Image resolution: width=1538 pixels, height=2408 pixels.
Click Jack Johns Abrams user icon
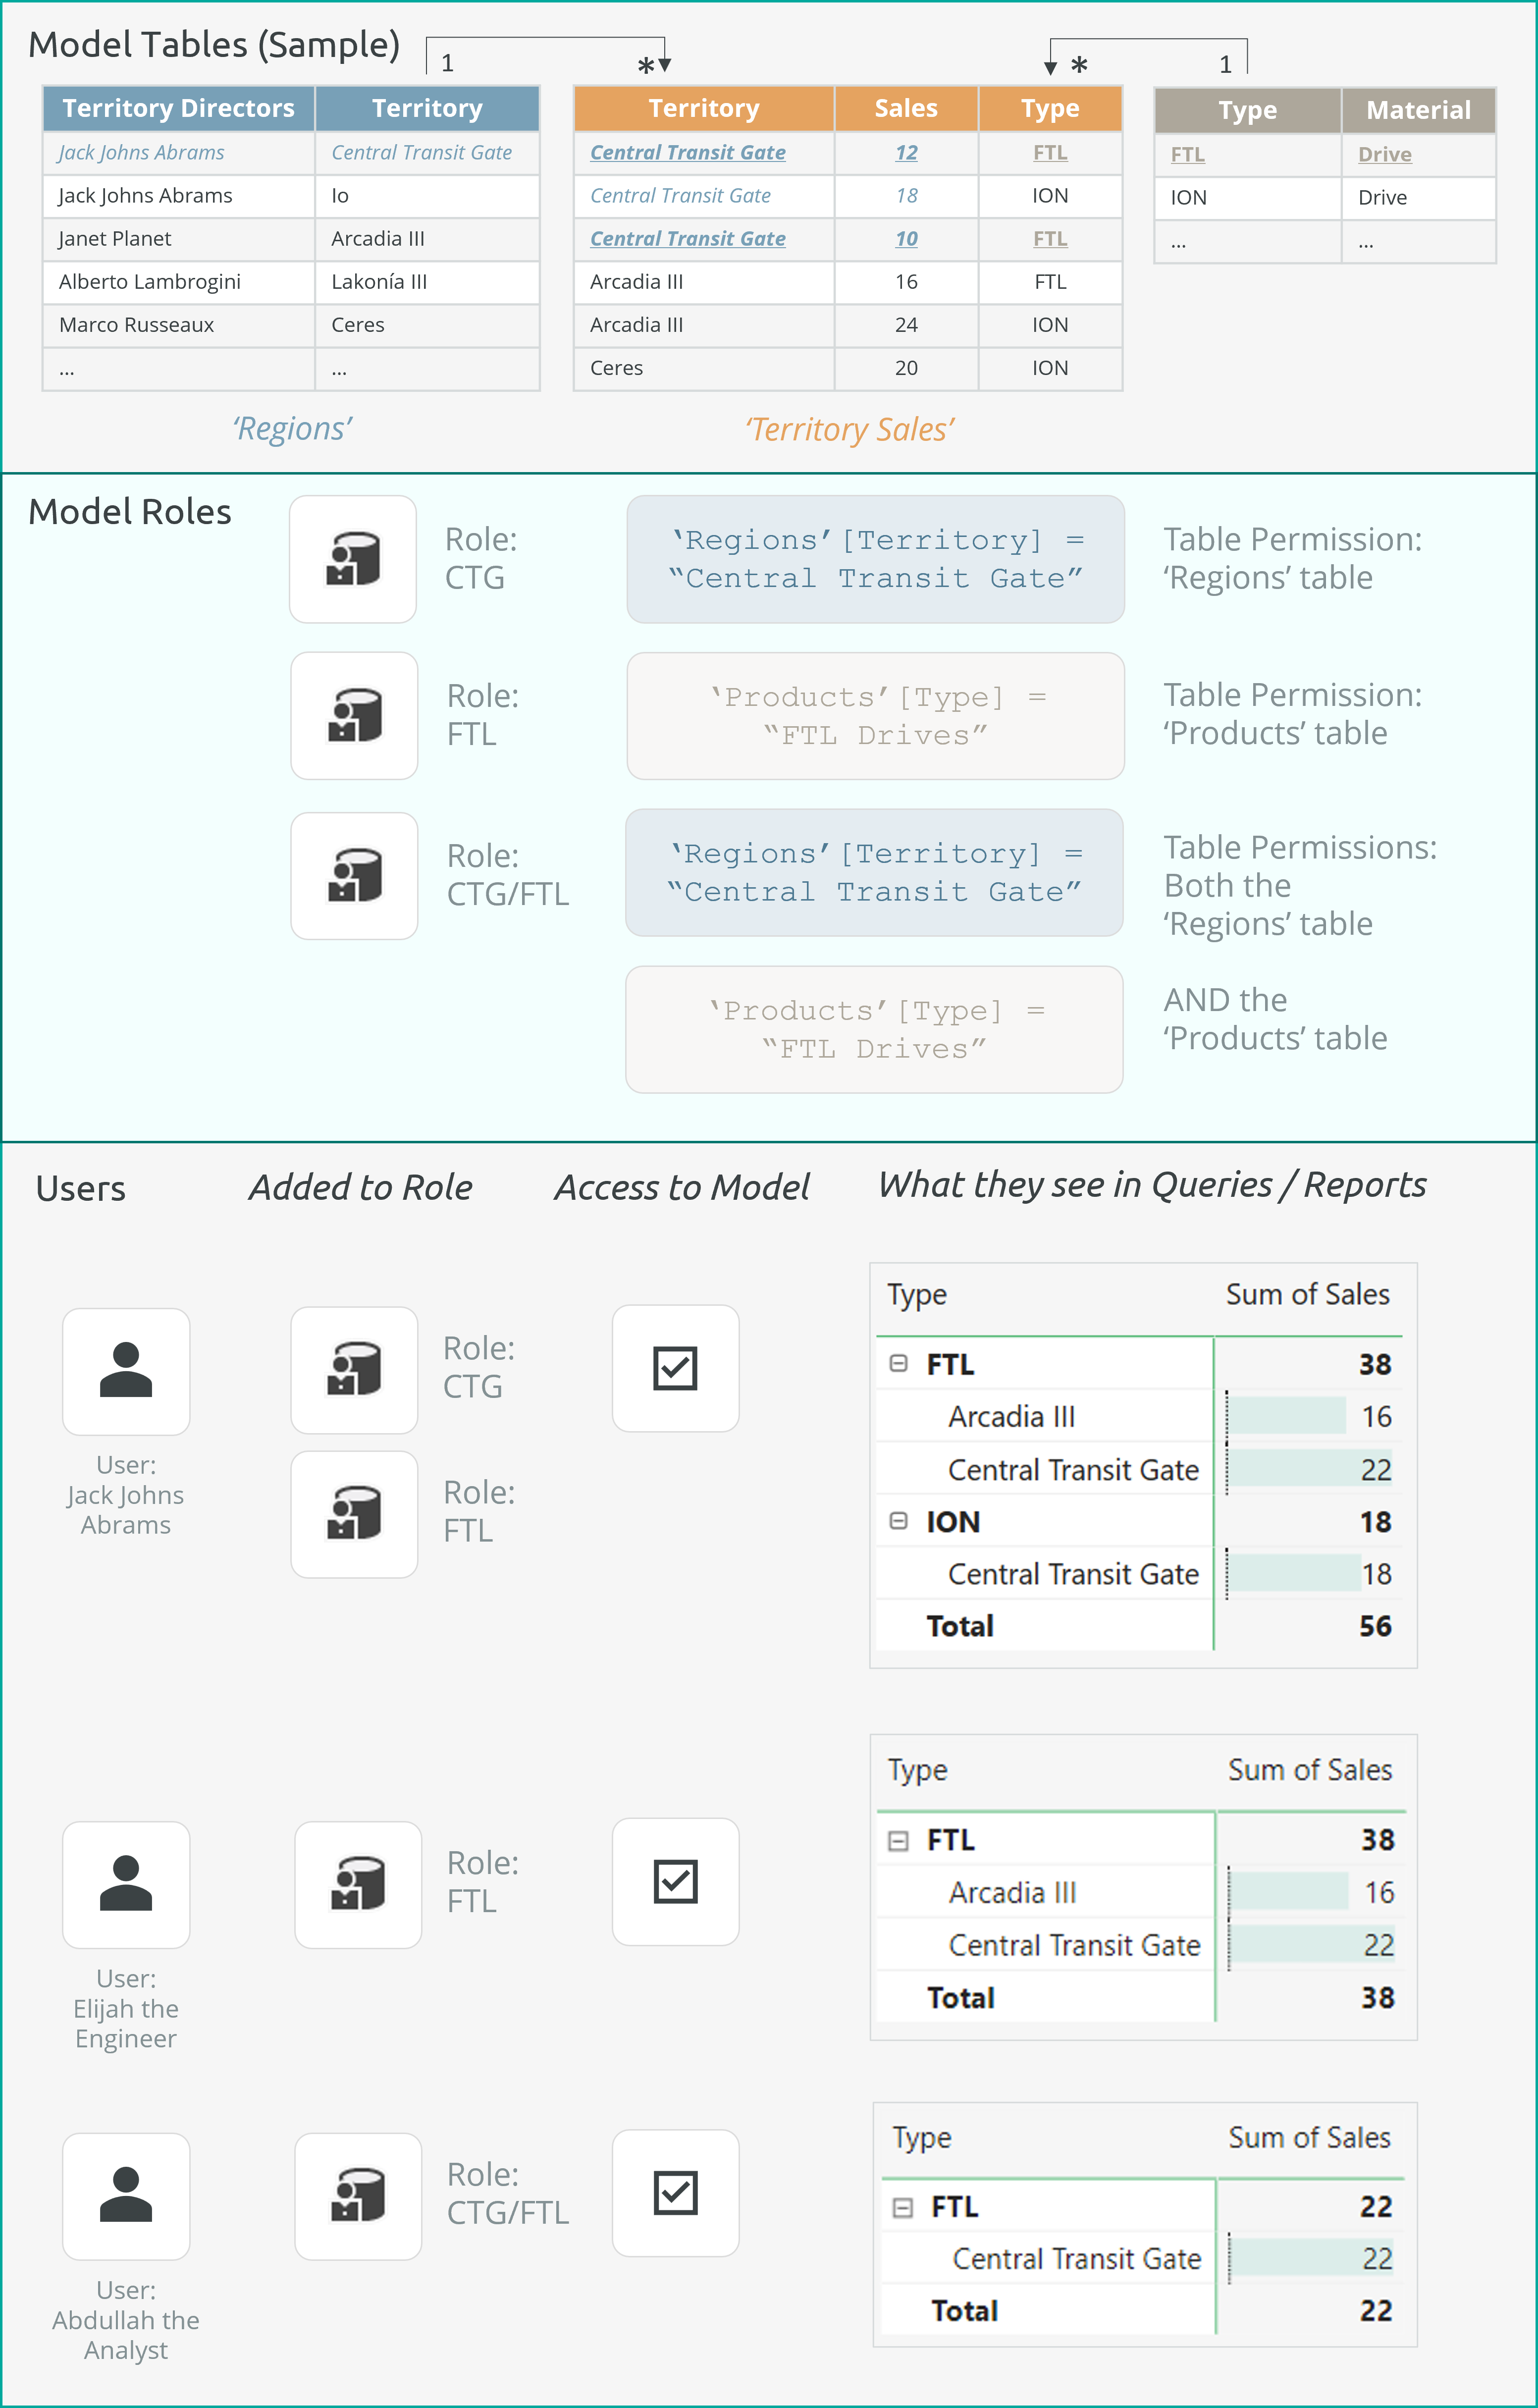126,1371
